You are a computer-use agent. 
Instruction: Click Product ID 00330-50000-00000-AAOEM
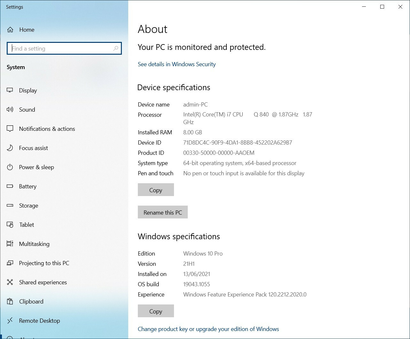(219, 153)
